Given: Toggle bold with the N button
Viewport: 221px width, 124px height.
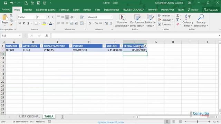Looking at the screenshot, I should pos(20,23).
